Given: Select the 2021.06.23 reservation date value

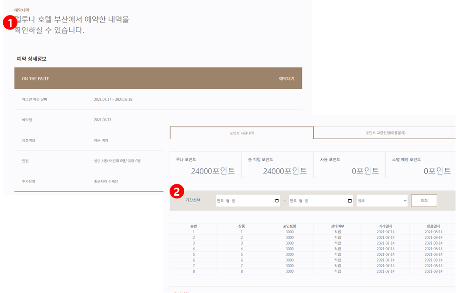Looking at the screenshot, I should (x=102, y=119).
